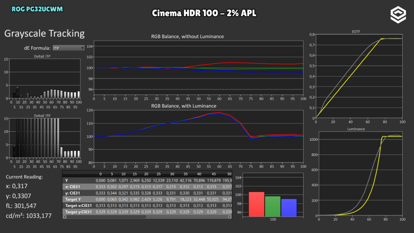Click the Target Y cell reading 18,223
414x233 pixels.
pyautogui.click(x=186, y=199)
